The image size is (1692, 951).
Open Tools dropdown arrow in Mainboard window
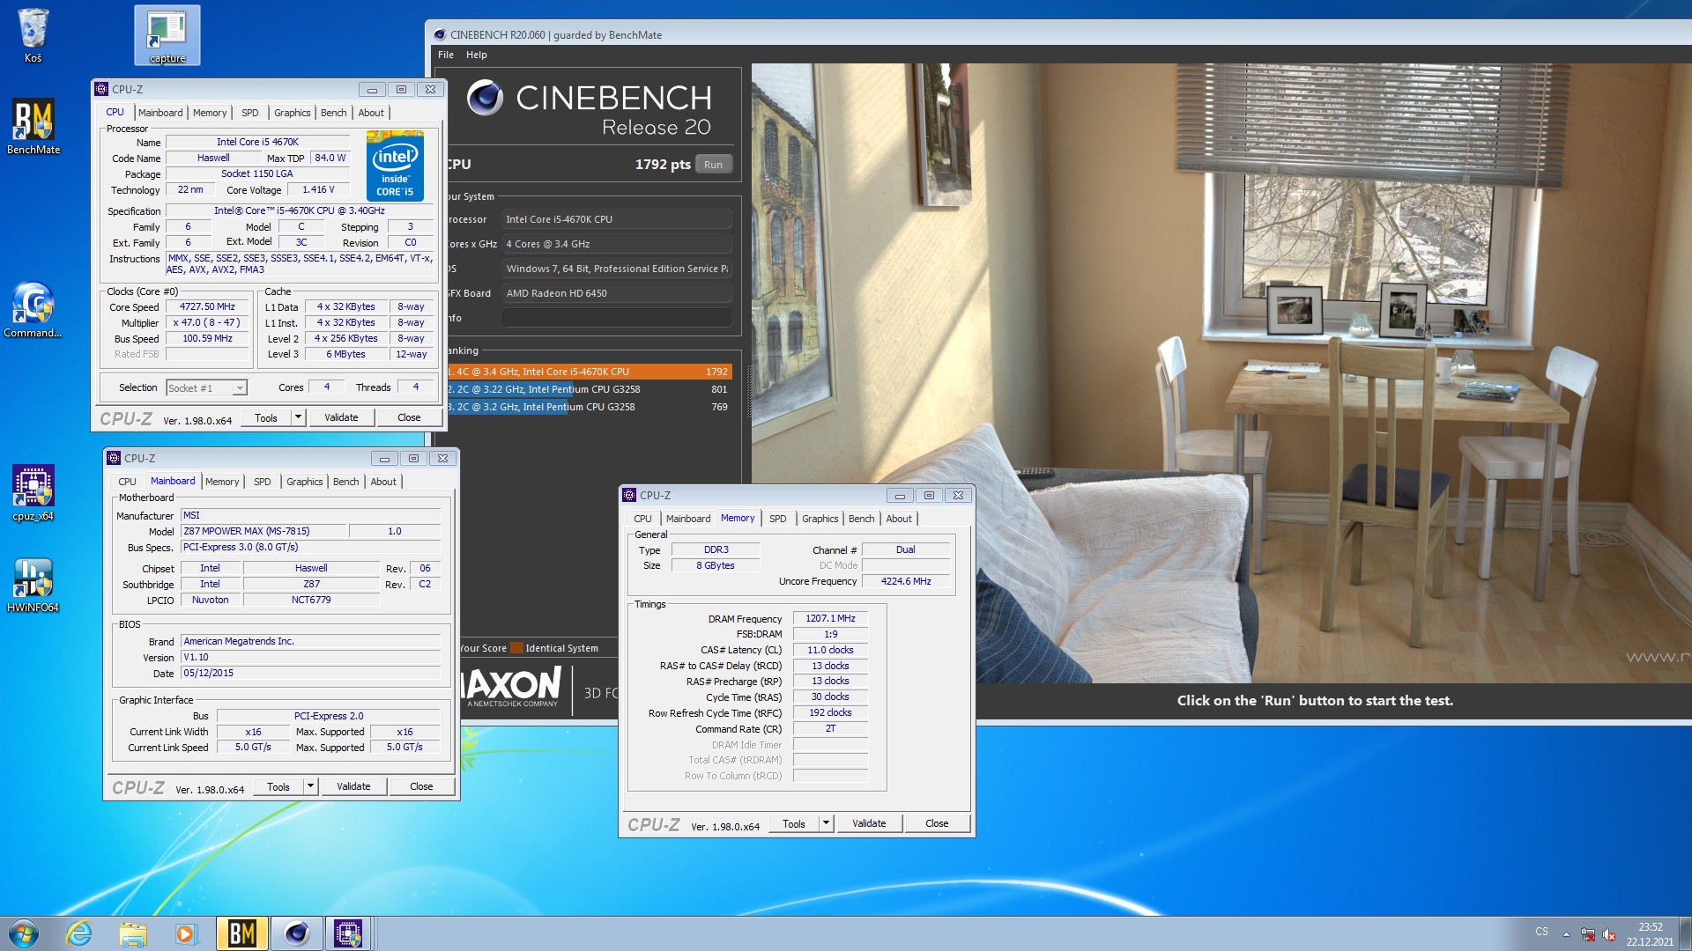click(310, 786)
